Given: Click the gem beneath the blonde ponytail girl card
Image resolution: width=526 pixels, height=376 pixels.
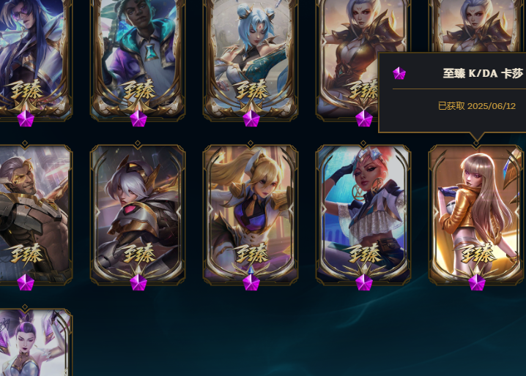Looking at the screenshot, I should [x=251, y=282].
